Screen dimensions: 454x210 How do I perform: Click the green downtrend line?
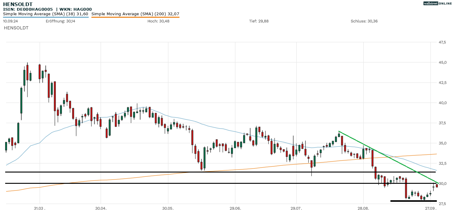pyautogui.click(x=387, y=156)
